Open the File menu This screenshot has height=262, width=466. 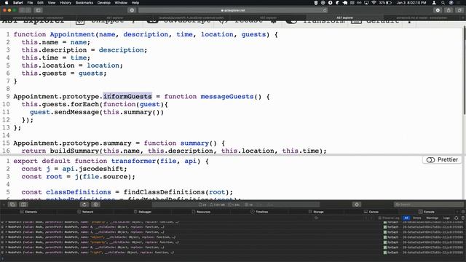[30, 3]
